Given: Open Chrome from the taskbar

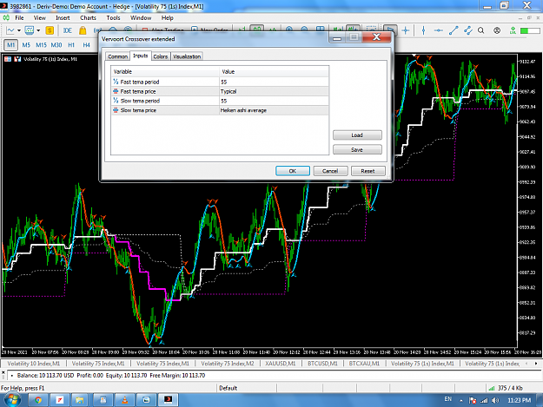Looking at the screenshot, I should point(38,400).
